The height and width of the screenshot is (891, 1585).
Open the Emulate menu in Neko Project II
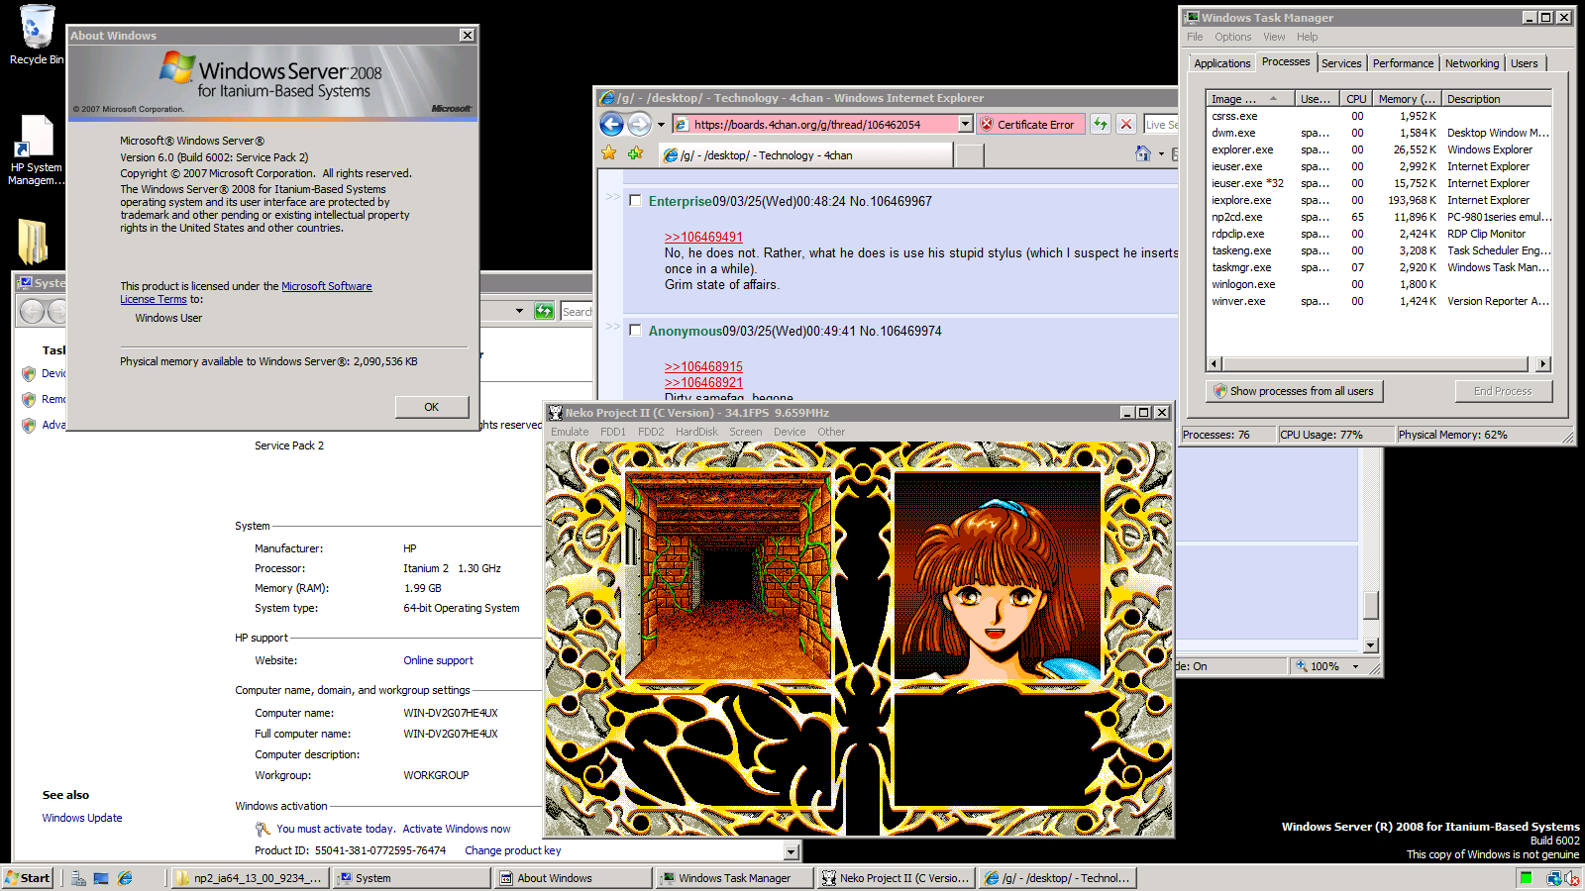point(570,432)
